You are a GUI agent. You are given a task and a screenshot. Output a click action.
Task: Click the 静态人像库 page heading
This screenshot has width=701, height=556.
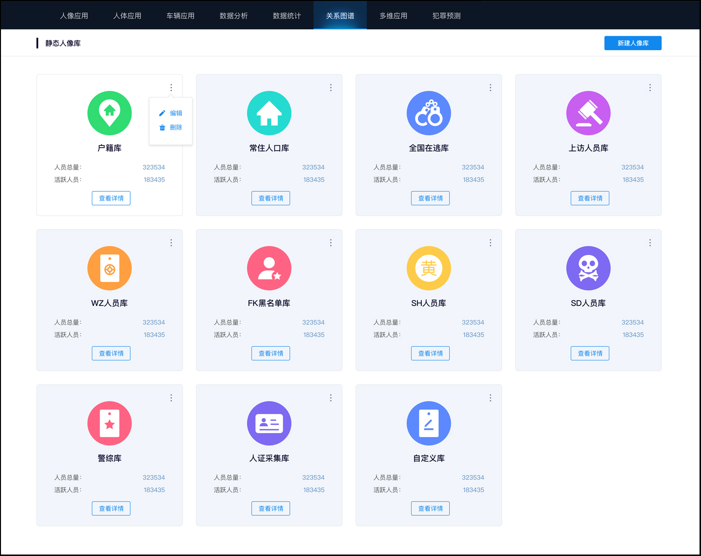[x=63, y=43]
